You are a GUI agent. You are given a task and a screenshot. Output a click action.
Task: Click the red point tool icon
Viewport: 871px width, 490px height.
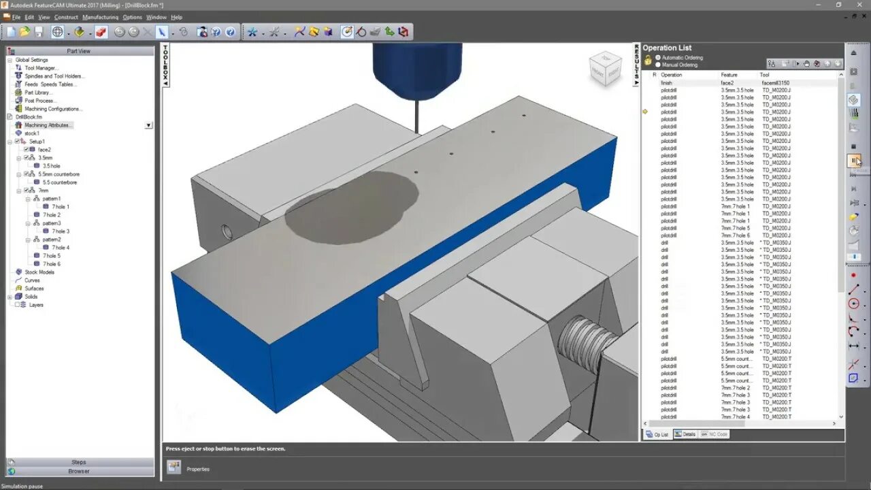pyautogui.click(x=854, y=275)
